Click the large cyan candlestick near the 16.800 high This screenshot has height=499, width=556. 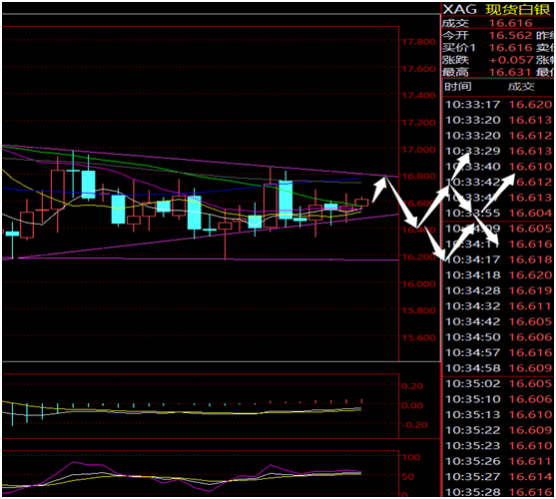coord(285,200)
